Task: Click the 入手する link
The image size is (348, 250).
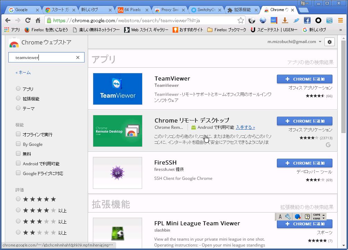Action: [x=245, y=127]
